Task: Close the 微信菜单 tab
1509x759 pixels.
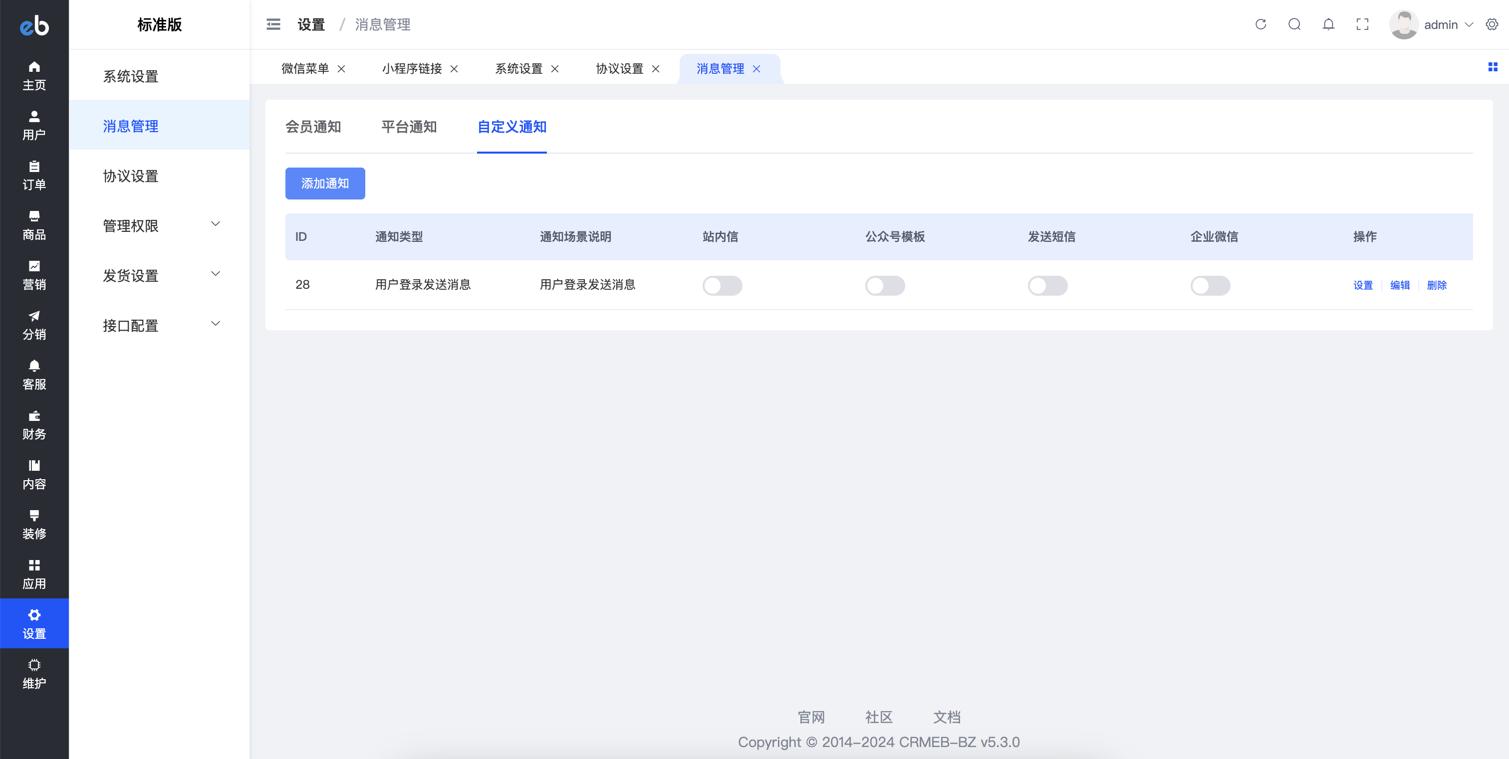Action: pyautogui.click(x=341, y=69)
